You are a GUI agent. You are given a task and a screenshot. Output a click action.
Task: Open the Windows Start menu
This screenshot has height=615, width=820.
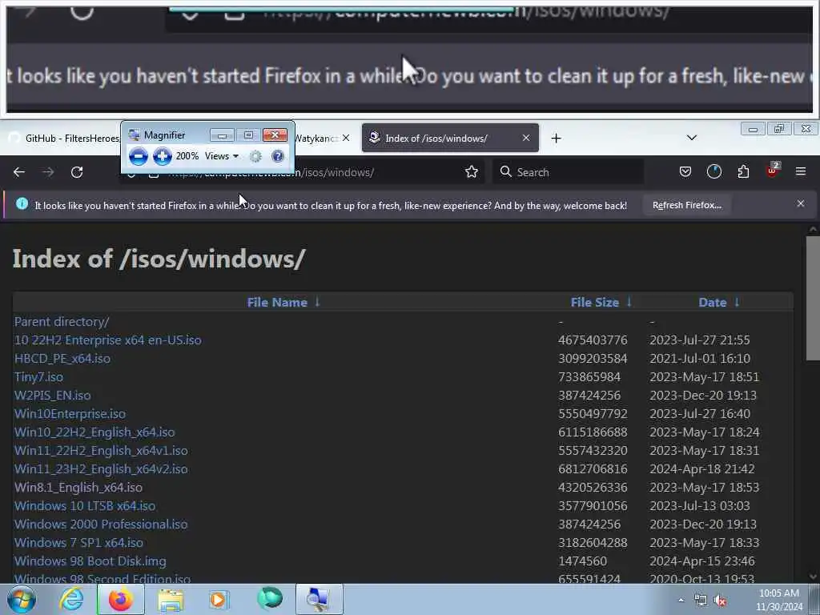coord(21,599)
